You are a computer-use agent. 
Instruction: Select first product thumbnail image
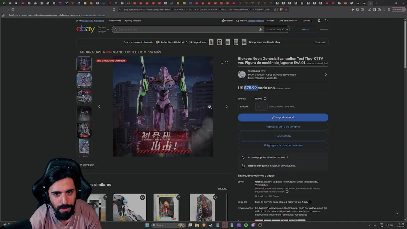[84, 64]
